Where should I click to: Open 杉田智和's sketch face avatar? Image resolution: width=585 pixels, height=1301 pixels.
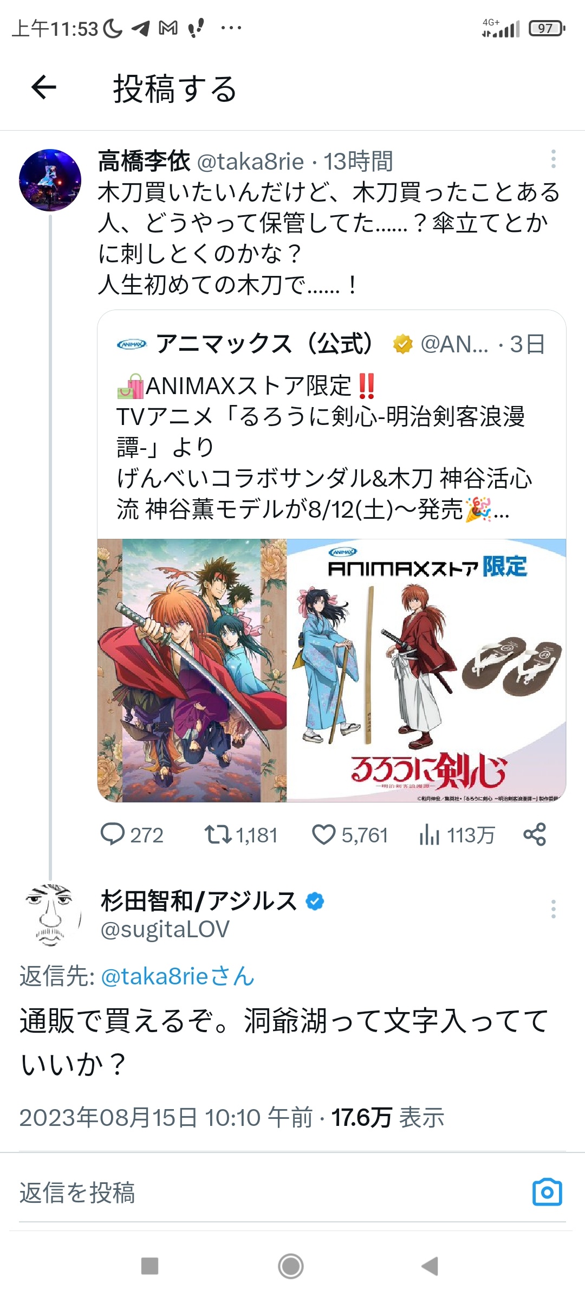[x=50, y=915]
